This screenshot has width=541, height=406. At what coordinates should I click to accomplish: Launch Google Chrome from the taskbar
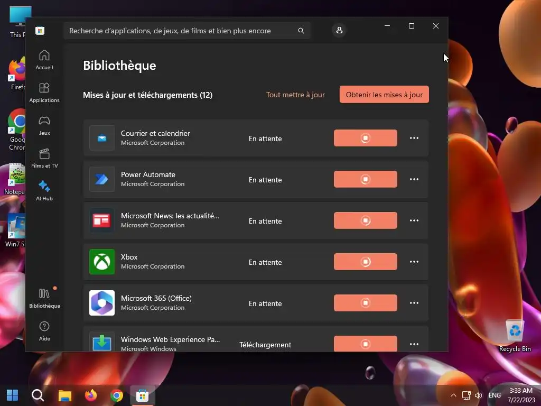pyautogui.click(x=117, y=395)
